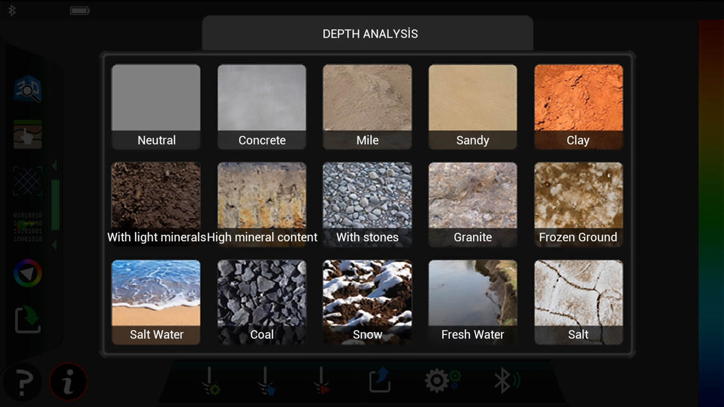Select Granite as the ground type
The width and height of the screenshot is (724, 407).
(x=473, y=204)
